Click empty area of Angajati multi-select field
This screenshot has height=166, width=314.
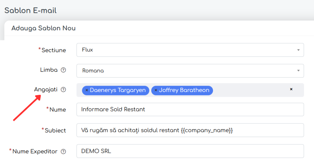(249, 90)
